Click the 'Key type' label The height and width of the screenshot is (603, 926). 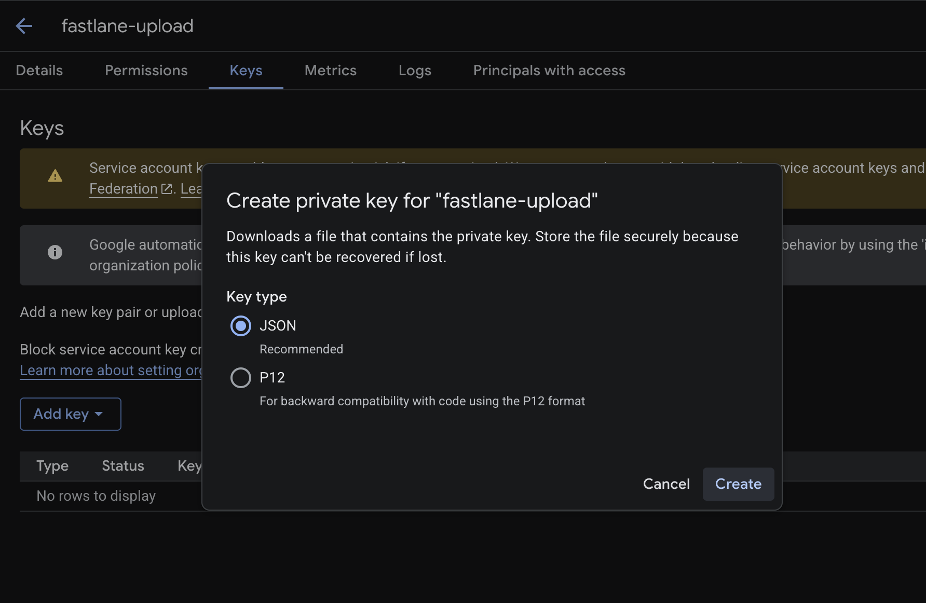coord(256,297)
